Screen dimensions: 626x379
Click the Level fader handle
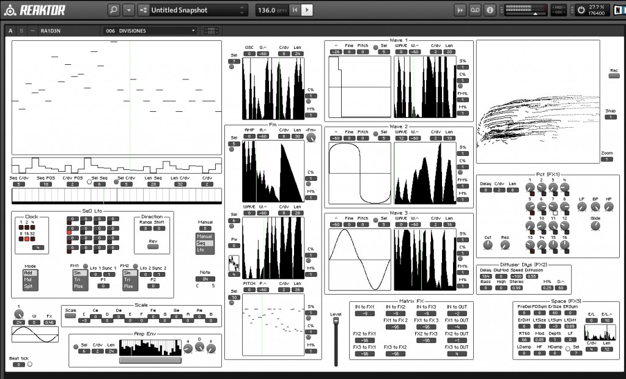336,320
